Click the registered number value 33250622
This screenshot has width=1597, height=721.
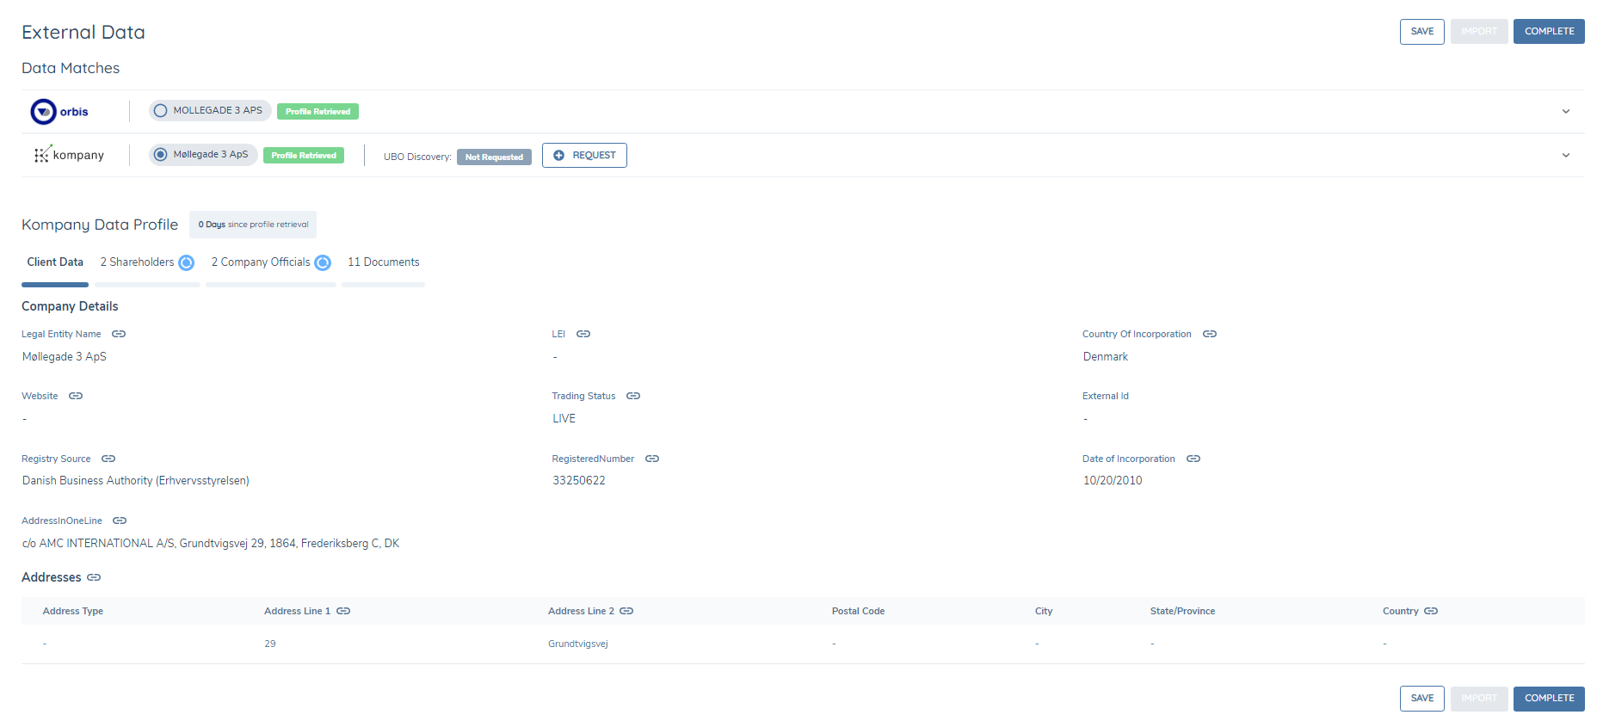click(x=579, y=481)
